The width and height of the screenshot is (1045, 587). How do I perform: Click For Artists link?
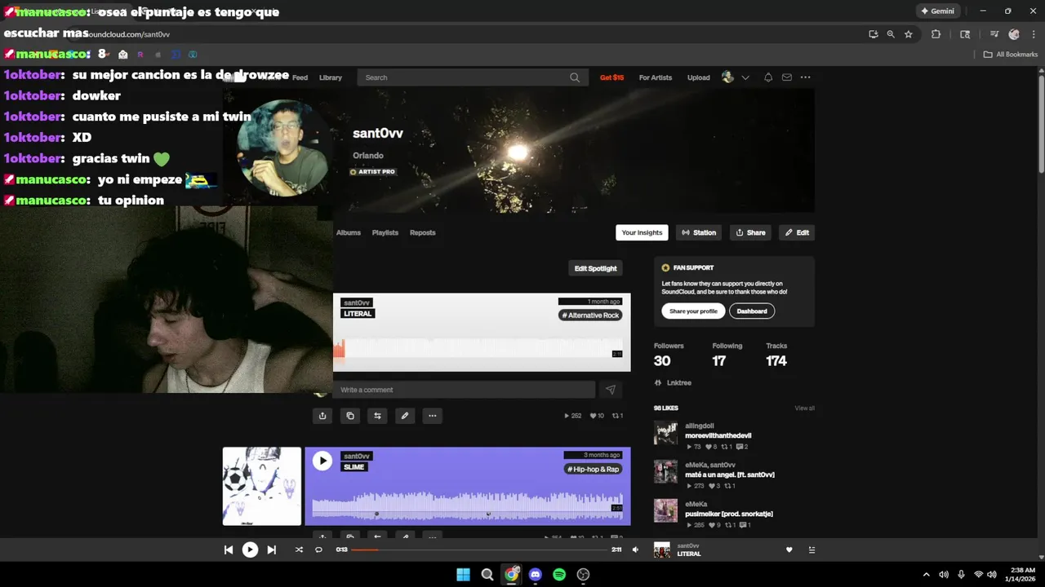point(656,77)
